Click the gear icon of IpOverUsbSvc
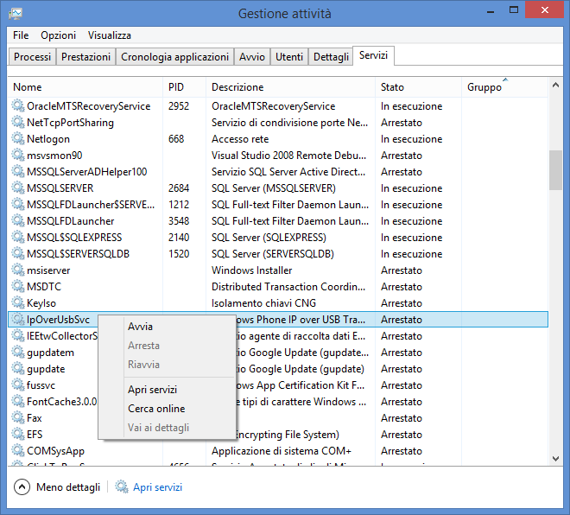570x515 pixels. (x=18, y=319)
